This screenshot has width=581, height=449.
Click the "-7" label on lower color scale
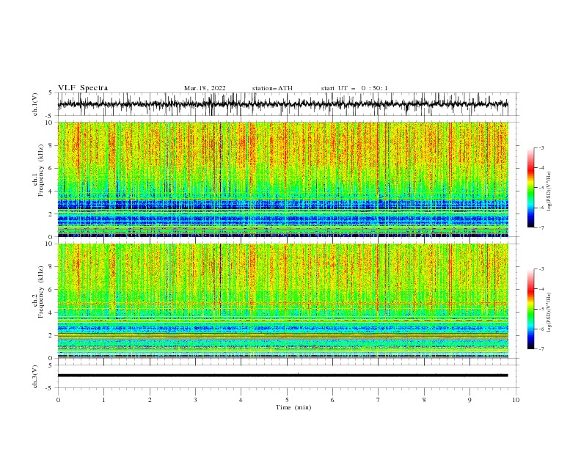coord(541,348)
